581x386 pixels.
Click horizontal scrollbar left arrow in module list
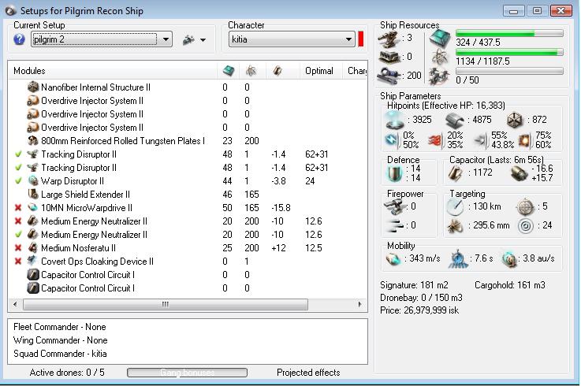click(x=15, y=304)
